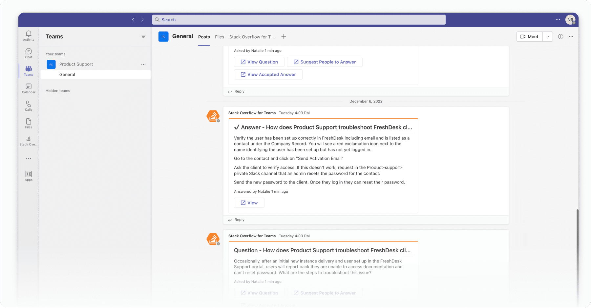Viewport: 591px width, 308px height.
Task: Go back with the left arrow
Action: tap(133, 20)
